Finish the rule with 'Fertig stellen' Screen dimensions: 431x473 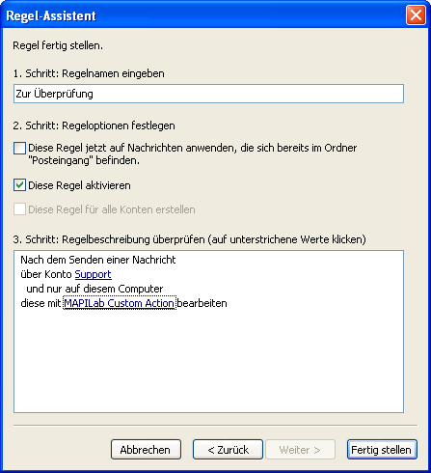click(382, 450)
